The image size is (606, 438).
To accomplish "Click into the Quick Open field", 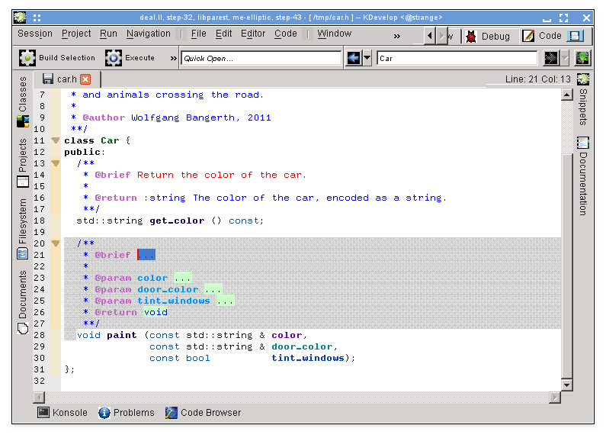I will (x=261, y=59).
